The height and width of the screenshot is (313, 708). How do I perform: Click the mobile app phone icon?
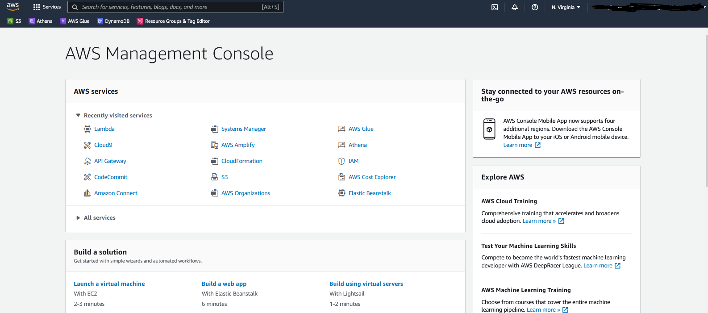490,129
